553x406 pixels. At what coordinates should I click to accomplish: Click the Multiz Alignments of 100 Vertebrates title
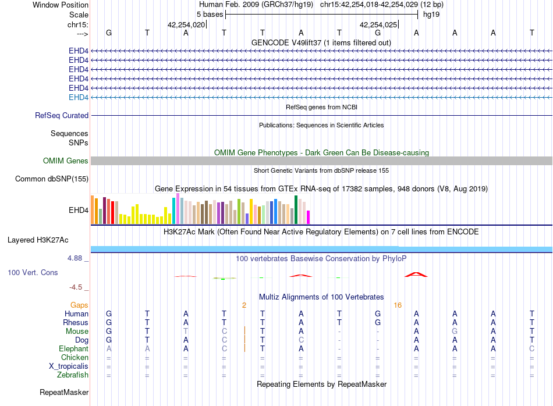(x=321, y=297)
